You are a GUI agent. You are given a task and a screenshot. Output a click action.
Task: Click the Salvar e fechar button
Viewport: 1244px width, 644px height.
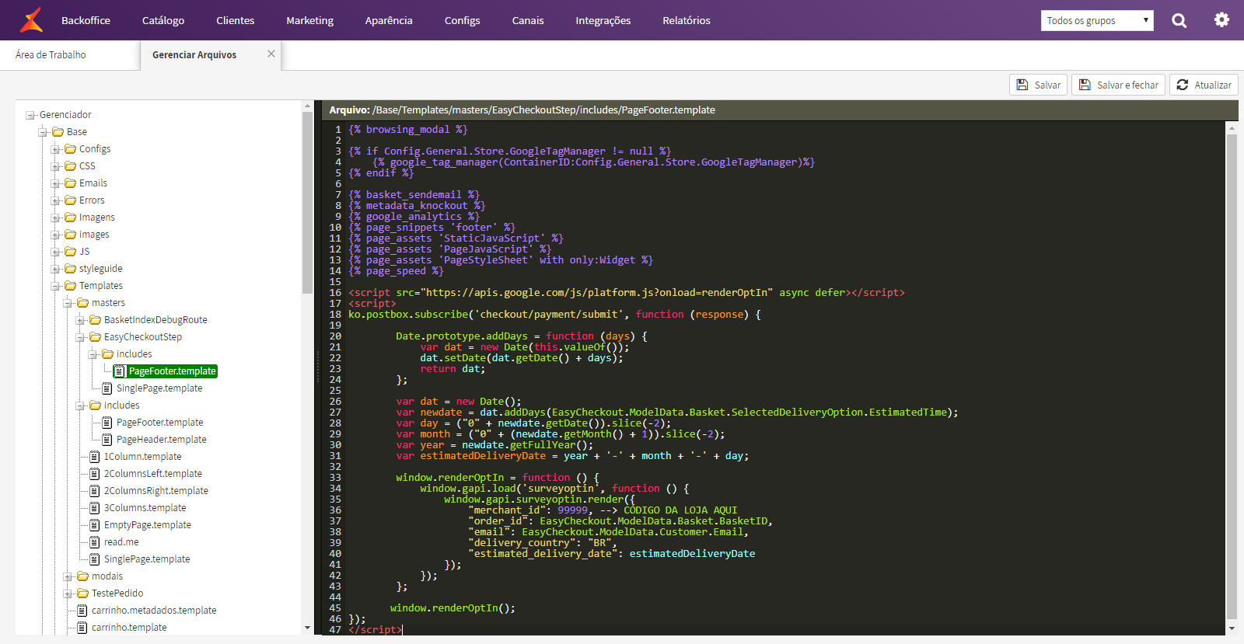click(1118, 85)
